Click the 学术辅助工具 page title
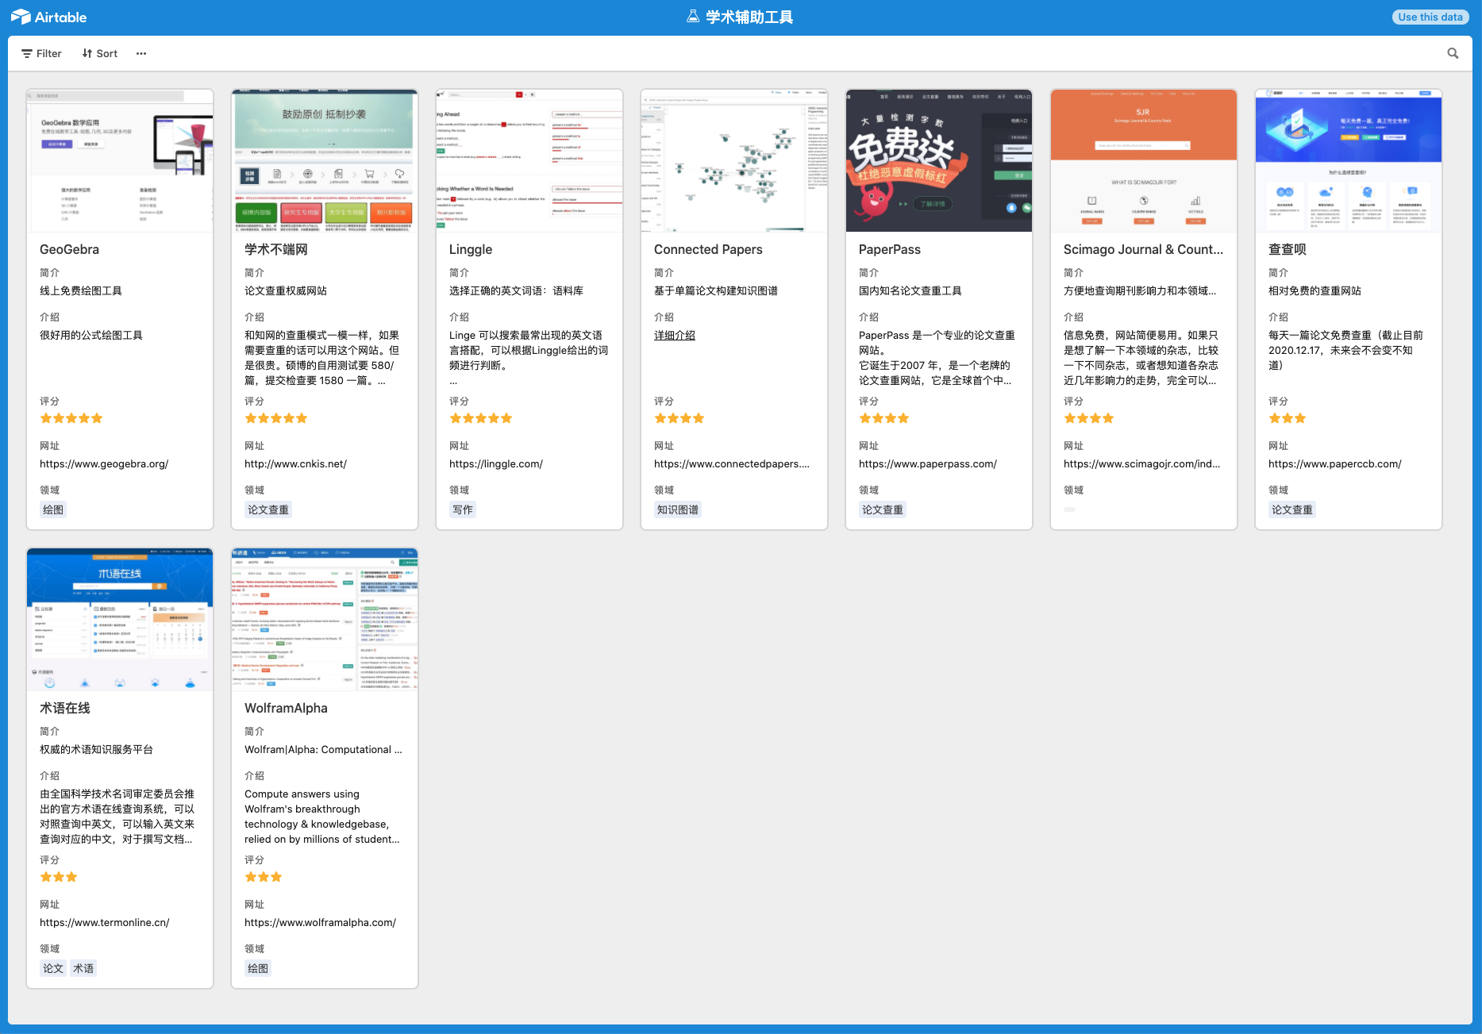 [749, 17]
